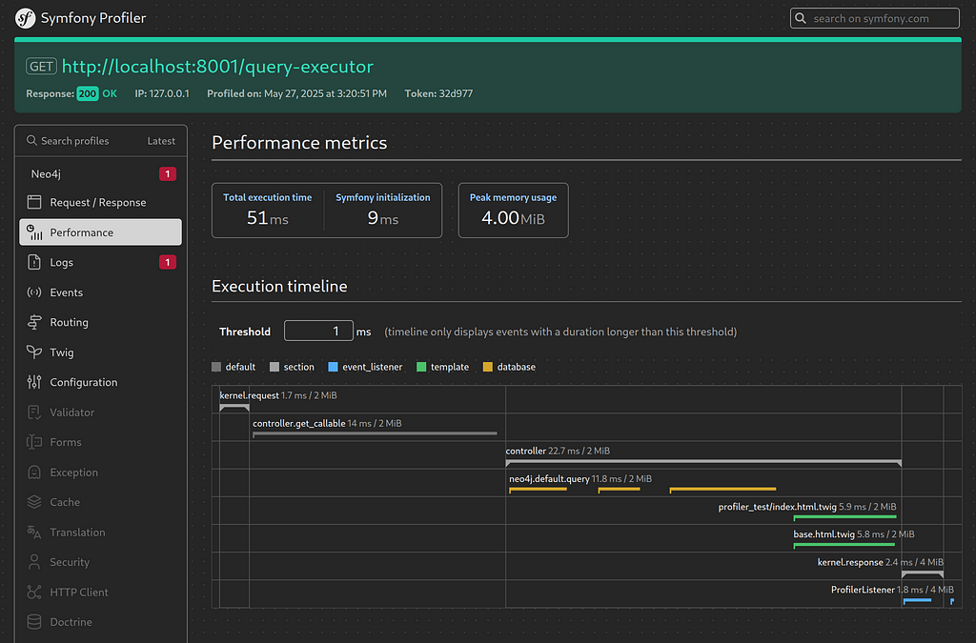The height and width of the screenshot is (643, 976).
Task: Go to the Events panel
Action: tap(100, 292)
